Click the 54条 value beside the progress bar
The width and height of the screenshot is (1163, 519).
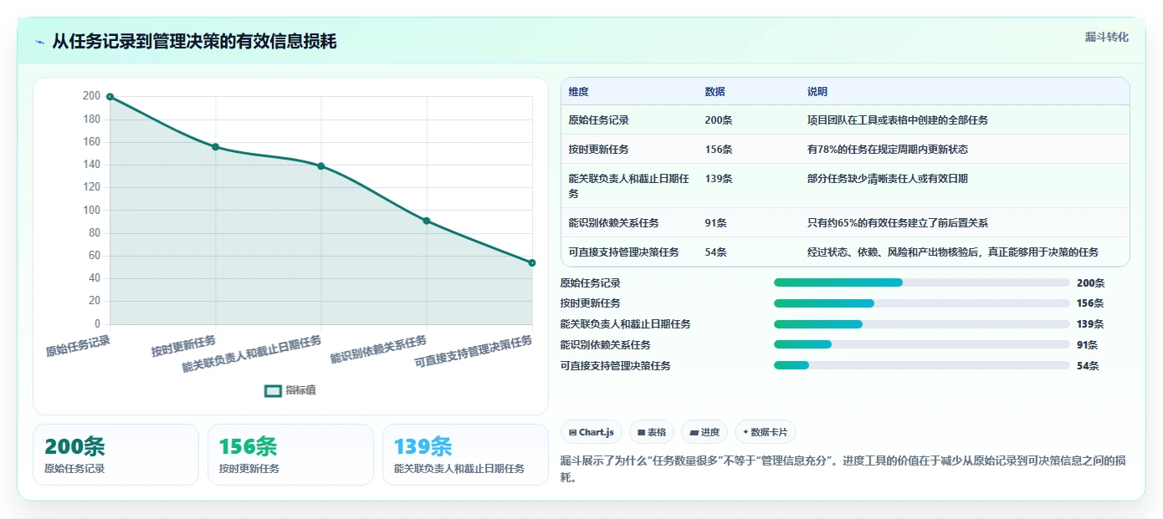[x=1088, y=366]
